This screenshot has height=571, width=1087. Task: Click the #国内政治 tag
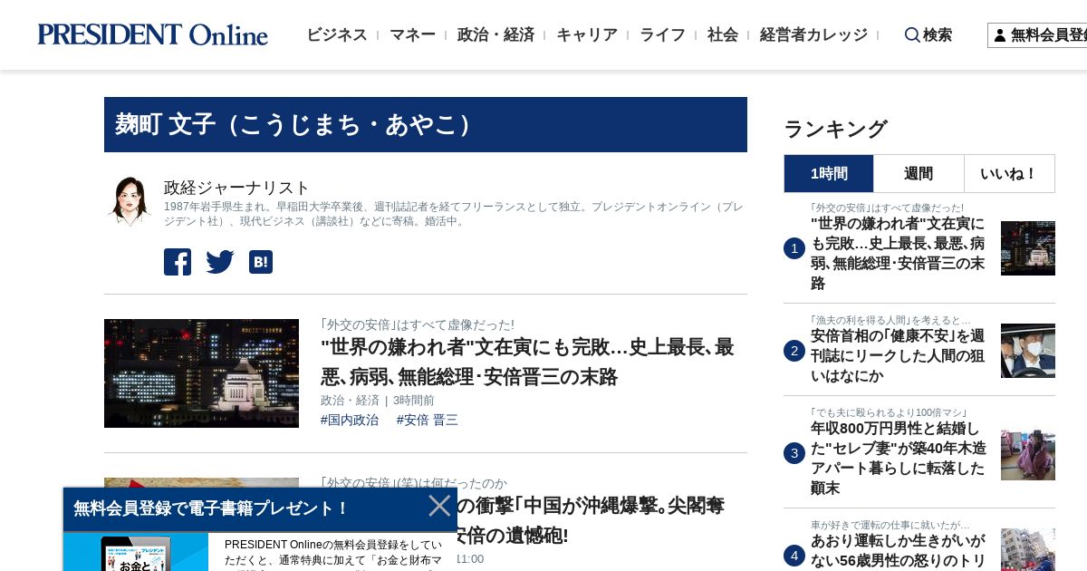point(350,420)
